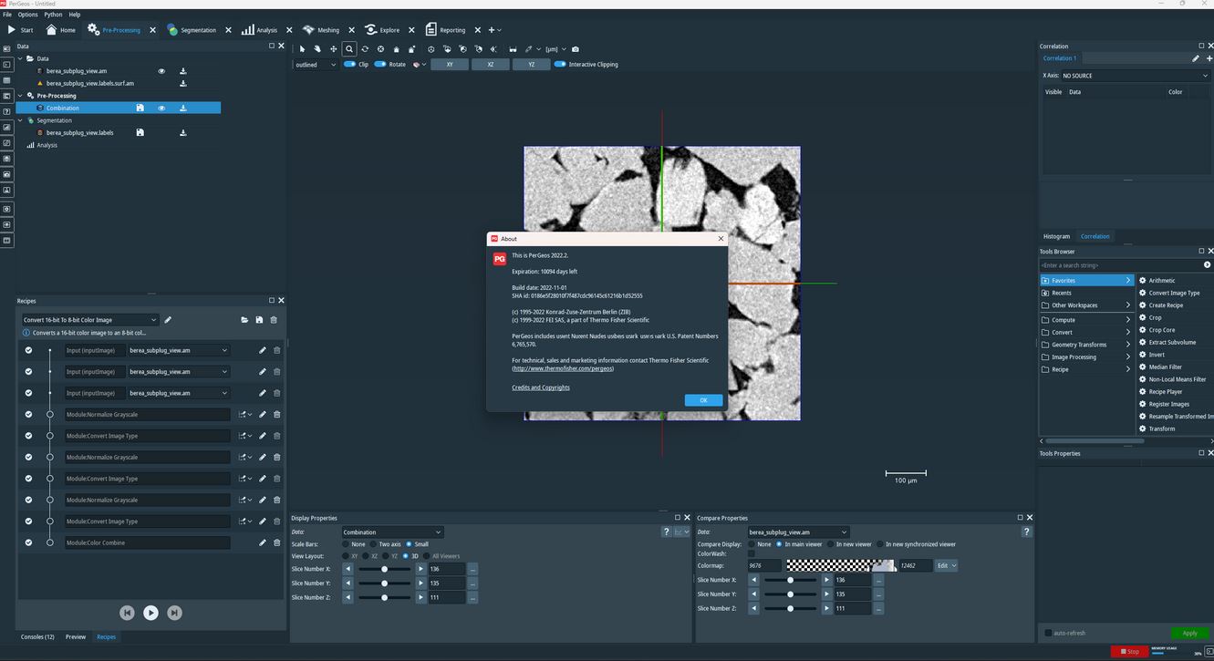Viewport: 1214px width, 661px height.
Task: Select Two axis scale bars option
Action: point(372,544)
